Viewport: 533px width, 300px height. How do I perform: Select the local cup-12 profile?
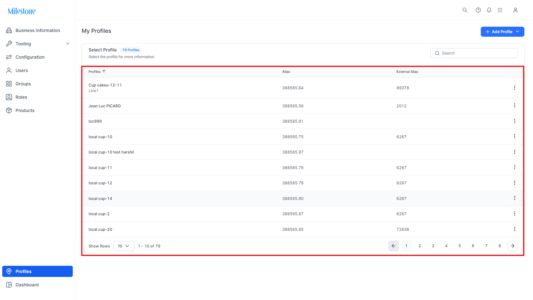click(x=100, y=183)
